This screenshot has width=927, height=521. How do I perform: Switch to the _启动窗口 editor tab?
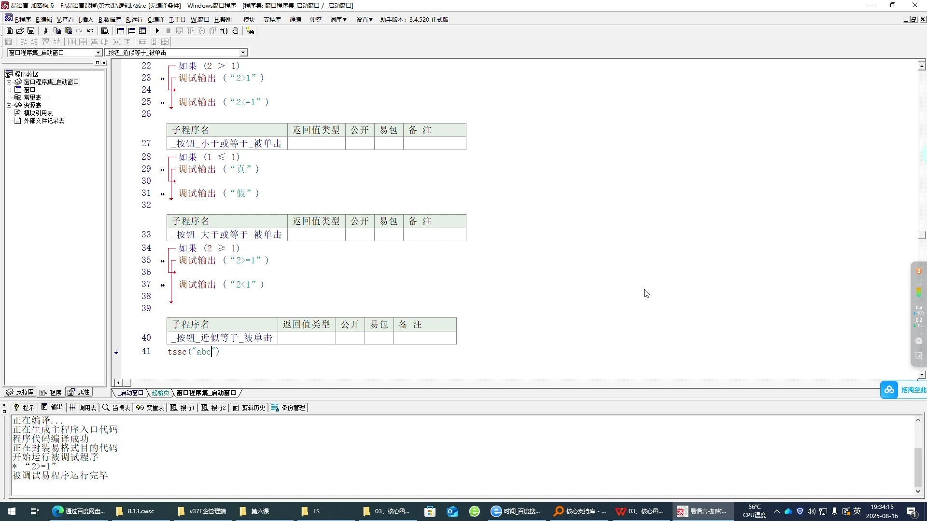(x=131, y=393)
